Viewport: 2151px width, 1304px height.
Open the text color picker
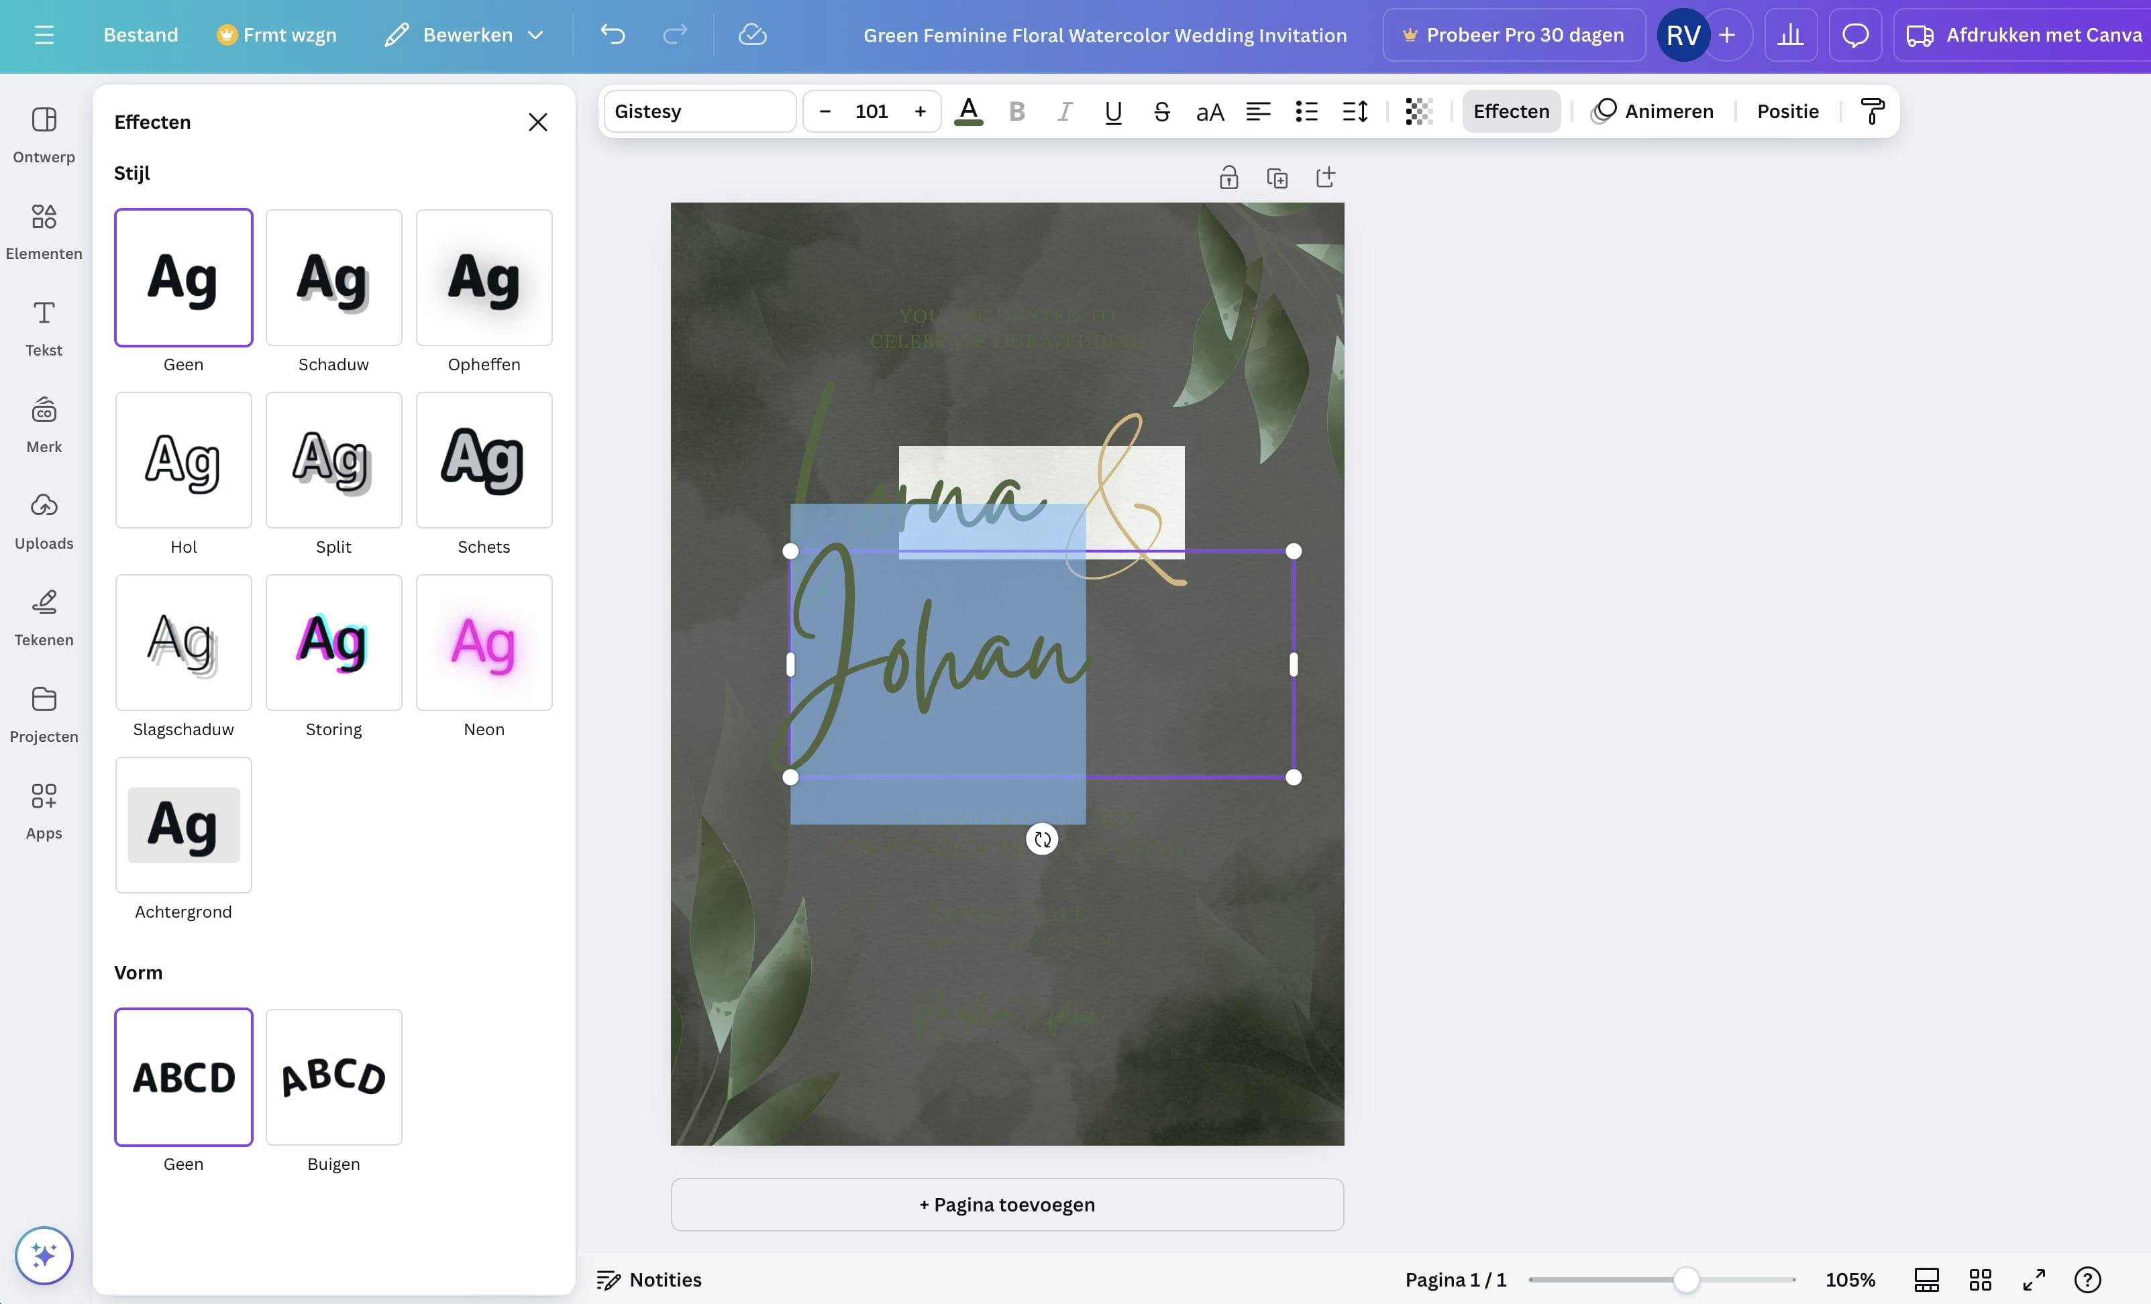[x=968, y=112]
